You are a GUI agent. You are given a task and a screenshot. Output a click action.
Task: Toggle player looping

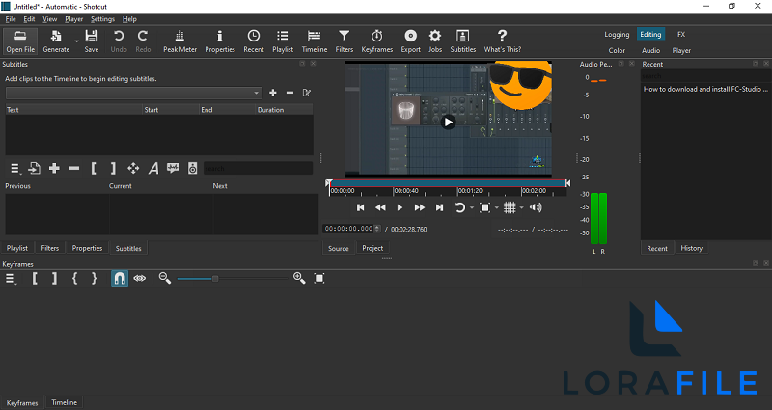(x=460, y=207)
